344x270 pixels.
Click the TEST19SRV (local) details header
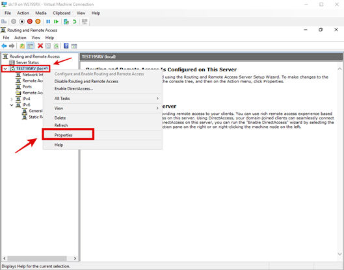[x=211, y=56]
